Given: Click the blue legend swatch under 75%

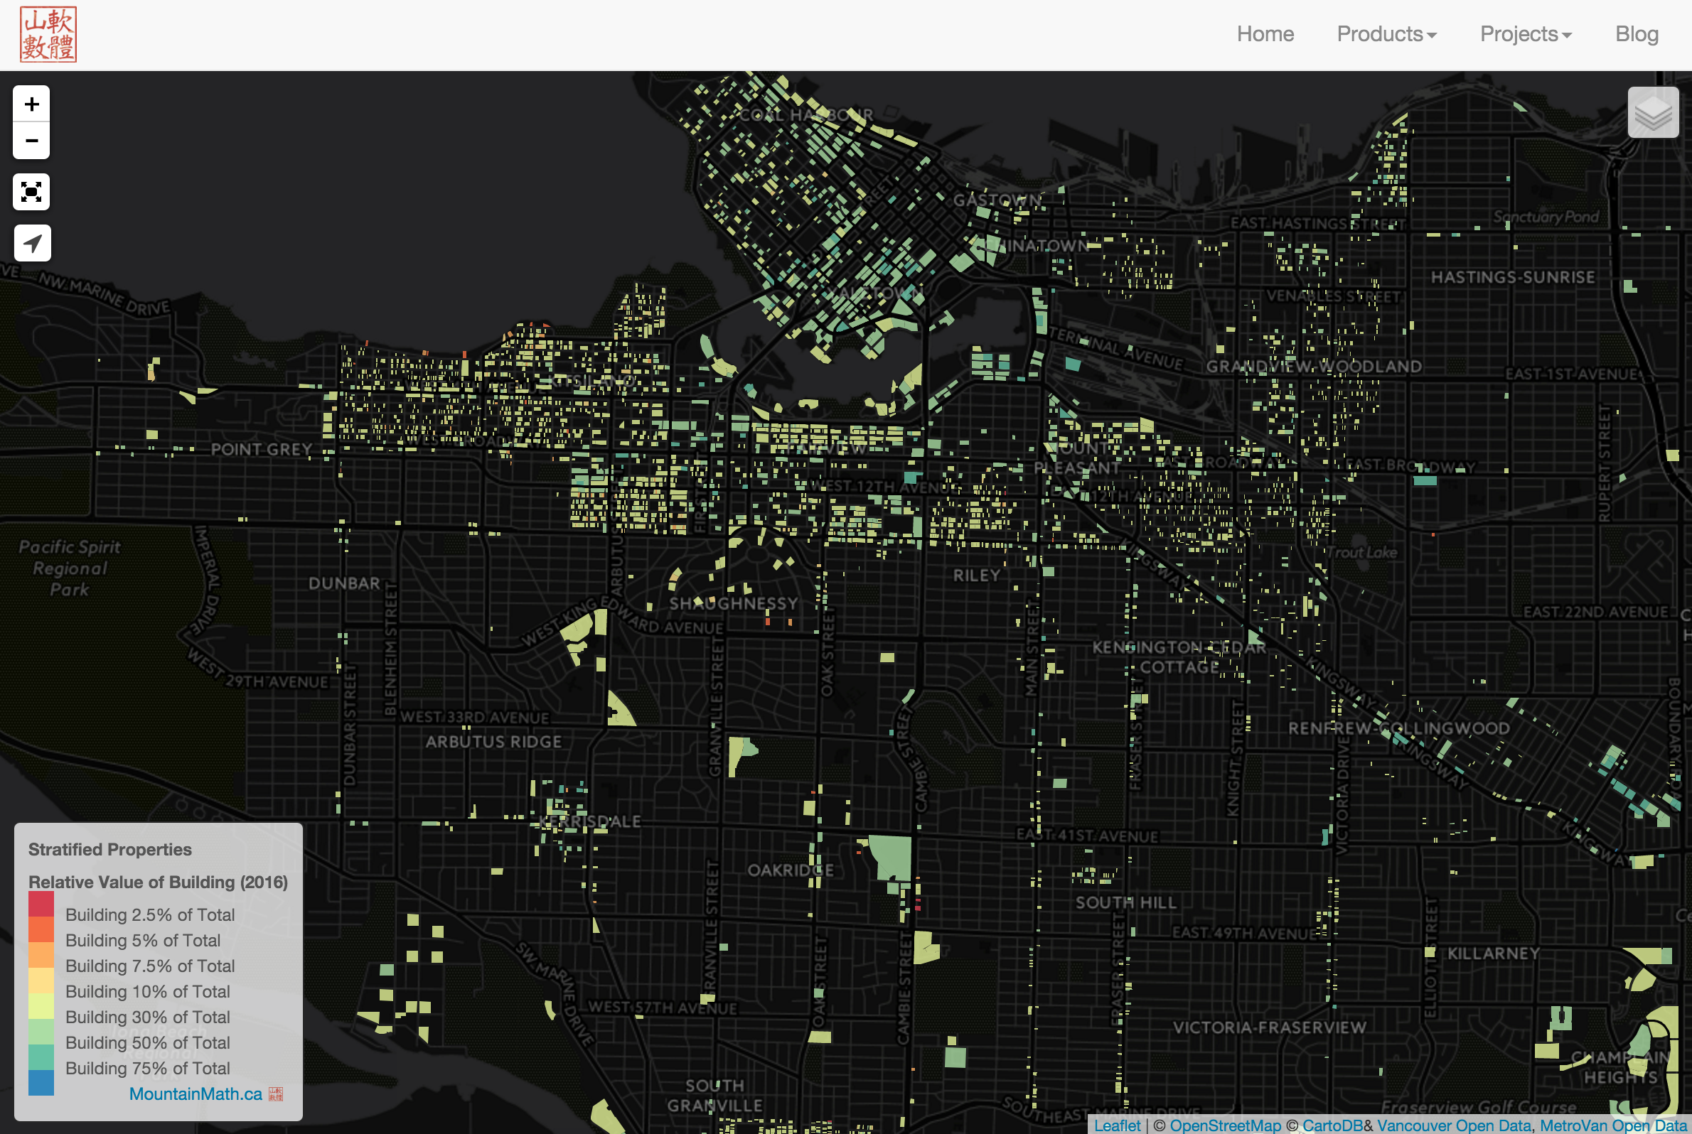Looking at the screenshot, I should 41,1083.
